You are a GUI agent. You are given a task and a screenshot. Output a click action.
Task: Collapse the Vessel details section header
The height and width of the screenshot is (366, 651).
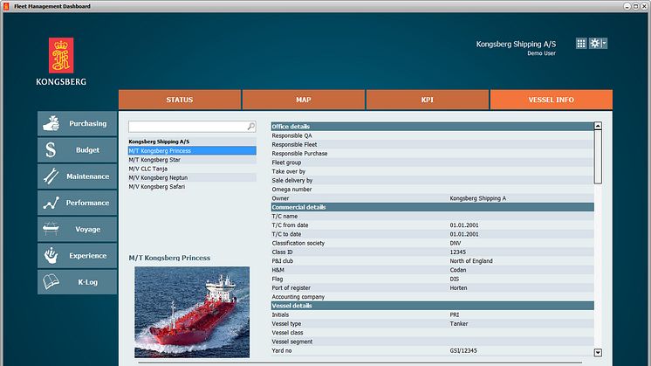pos(432,306)
